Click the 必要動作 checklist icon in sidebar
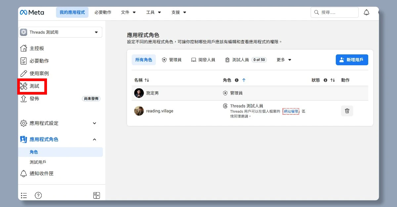This screenshot has height=207, width=397. (x=23, y=61)
